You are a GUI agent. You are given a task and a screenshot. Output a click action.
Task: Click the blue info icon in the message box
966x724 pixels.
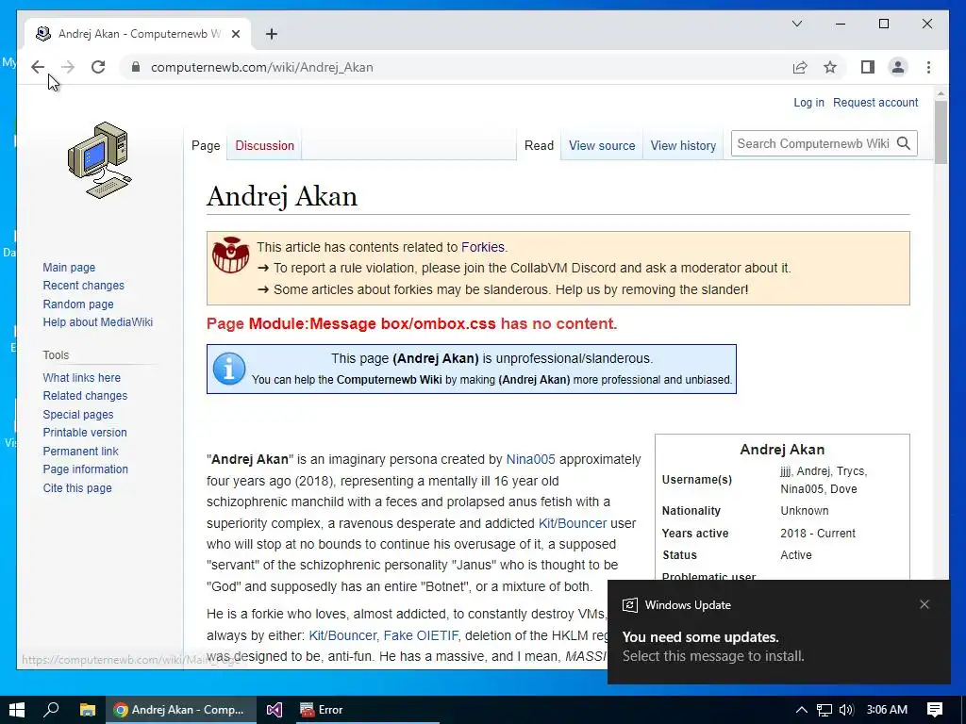click(229, 369)
